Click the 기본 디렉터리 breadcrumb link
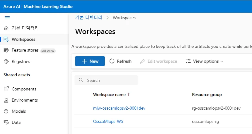252x134 pixels. click(x=88, y=18)
